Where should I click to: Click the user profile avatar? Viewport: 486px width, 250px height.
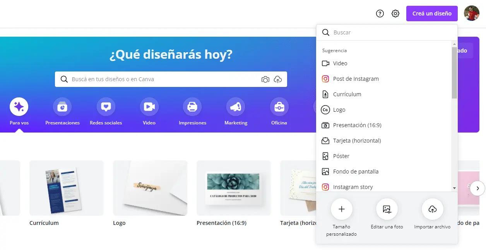point(472,14)
